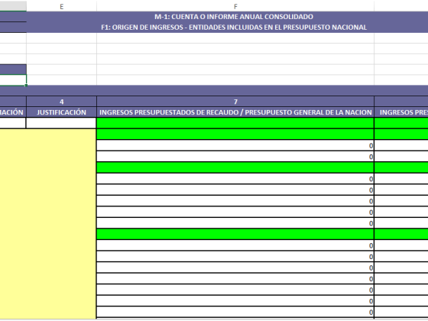Click the cell numbered 7
Image resolution: width=428 pixels, height=321 pixels.
pos(235,102)
